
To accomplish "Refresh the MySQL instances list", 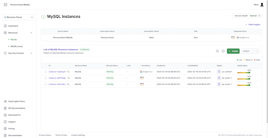I will click(x=223, y=51).
